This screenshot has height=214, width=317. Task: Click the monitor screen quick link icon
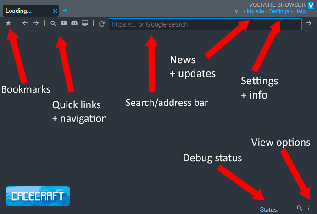tap(85, 23)
